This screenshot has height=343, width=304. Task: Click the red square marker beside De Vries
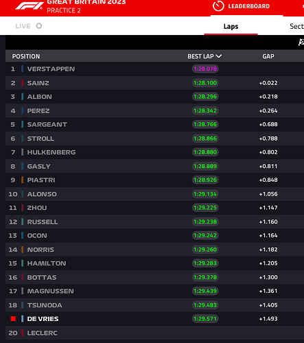pyautogui.click(x=13, y=319)
